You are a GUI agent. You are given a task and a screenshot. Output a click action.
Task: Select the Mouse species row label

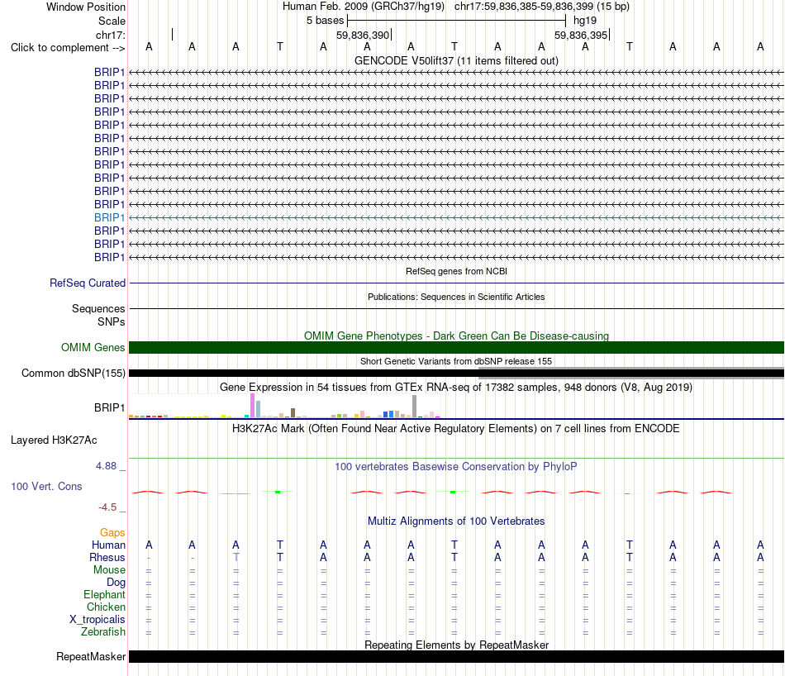109,570
